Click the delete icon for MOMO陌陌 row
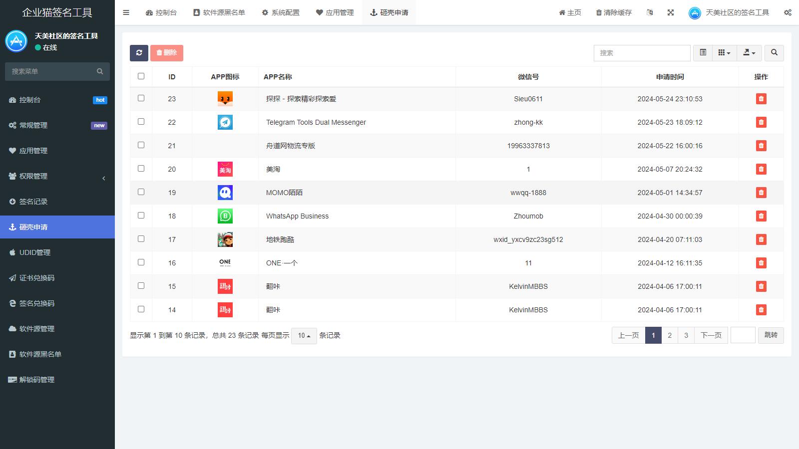799x449 pixels. [x=761, y=192]
